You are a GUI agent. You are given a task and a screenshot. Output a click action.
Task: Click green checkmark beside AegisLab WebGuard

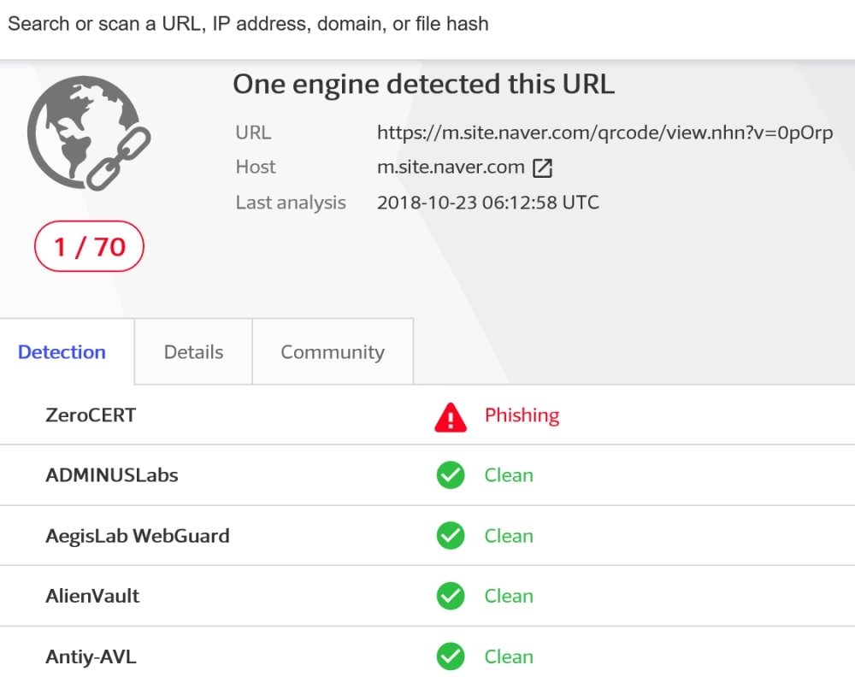tap(451, 536)
